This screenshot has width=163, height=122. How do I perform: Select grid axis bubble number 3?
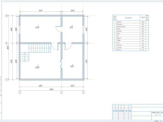pos(83,93)
